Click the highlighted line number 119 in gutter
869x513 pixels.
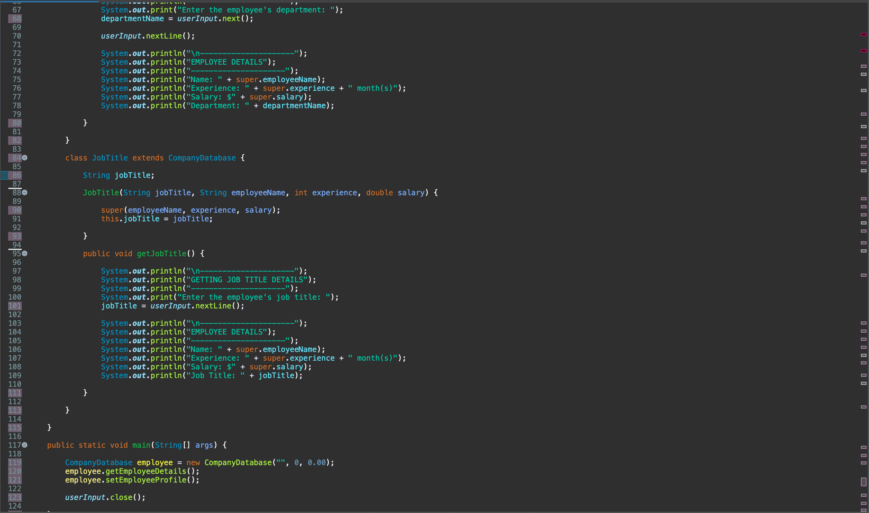[x=15, y=463]
